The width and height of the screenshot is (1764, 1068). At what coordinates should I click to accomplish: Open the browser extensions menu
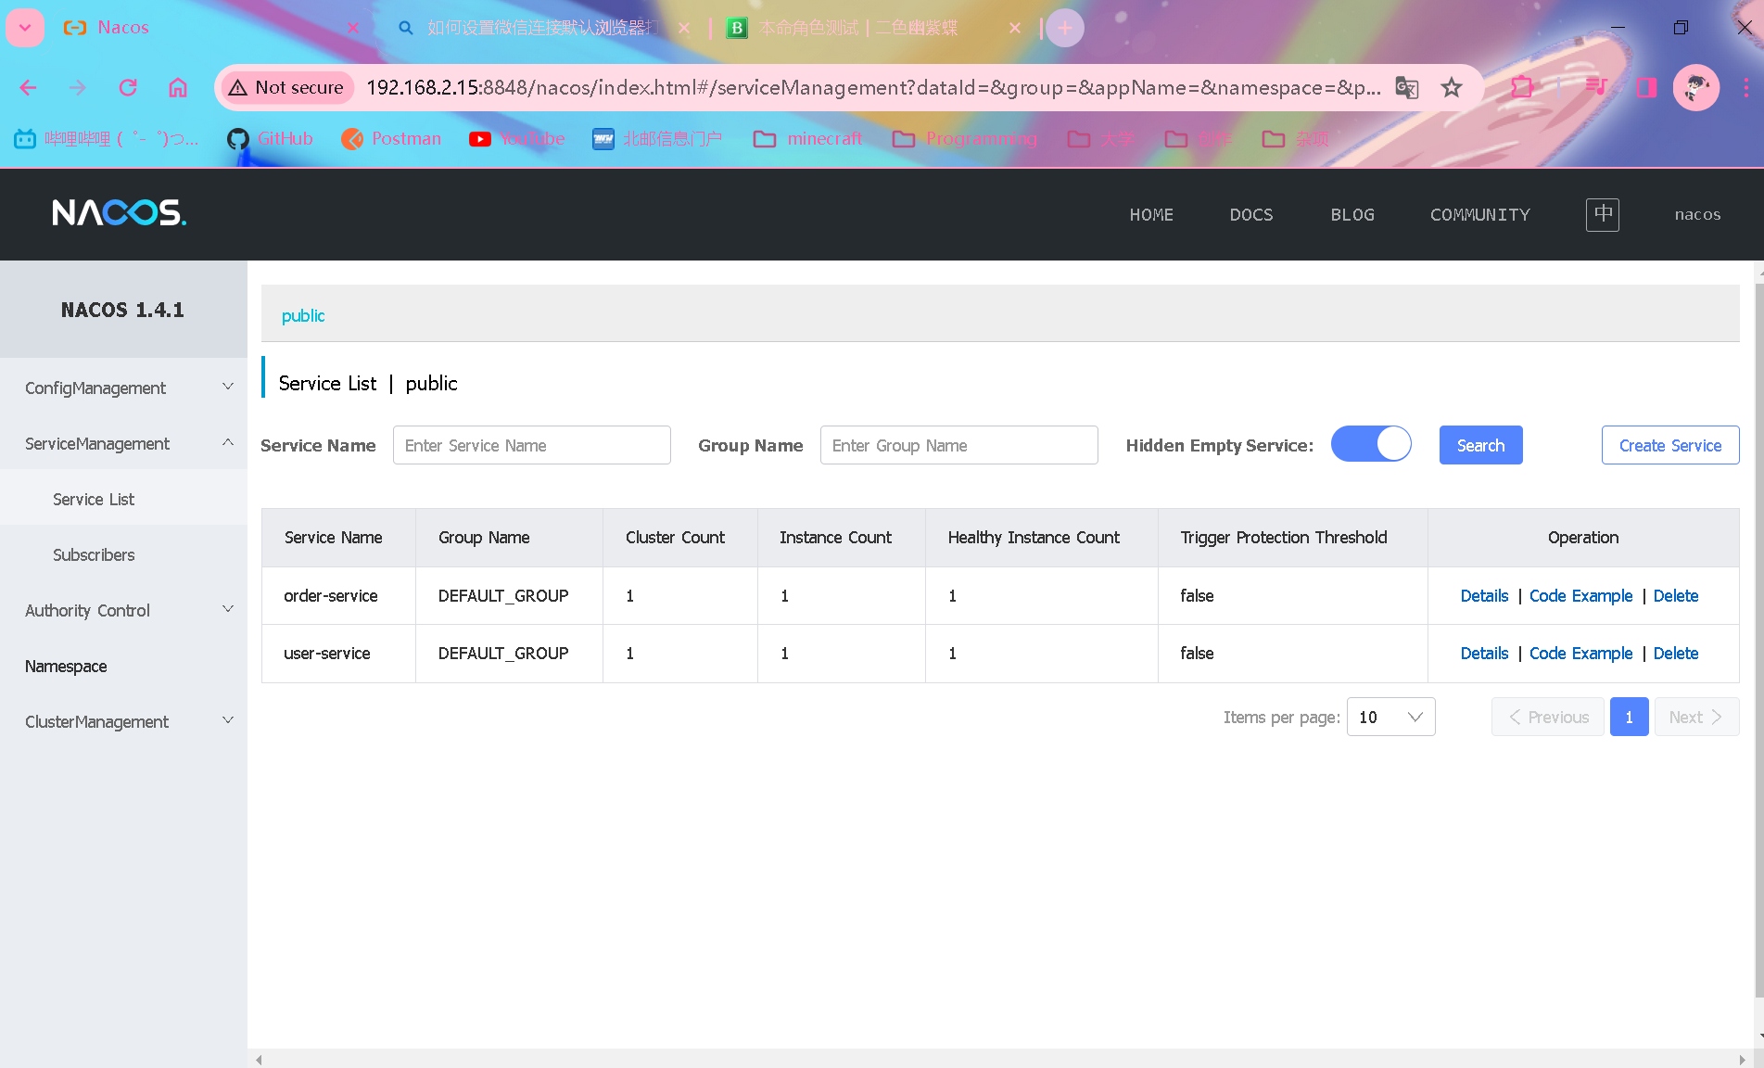point(1522,88)
